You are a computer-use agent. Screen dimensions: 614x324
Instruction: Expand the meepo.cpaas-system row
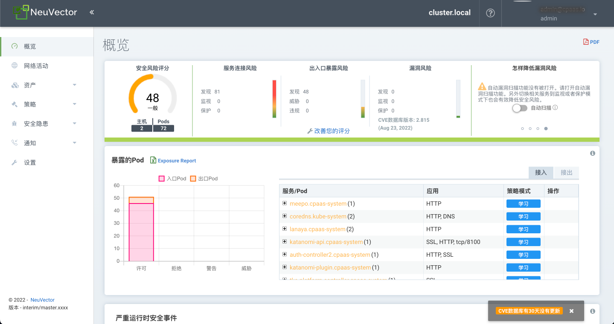[285, 204]
